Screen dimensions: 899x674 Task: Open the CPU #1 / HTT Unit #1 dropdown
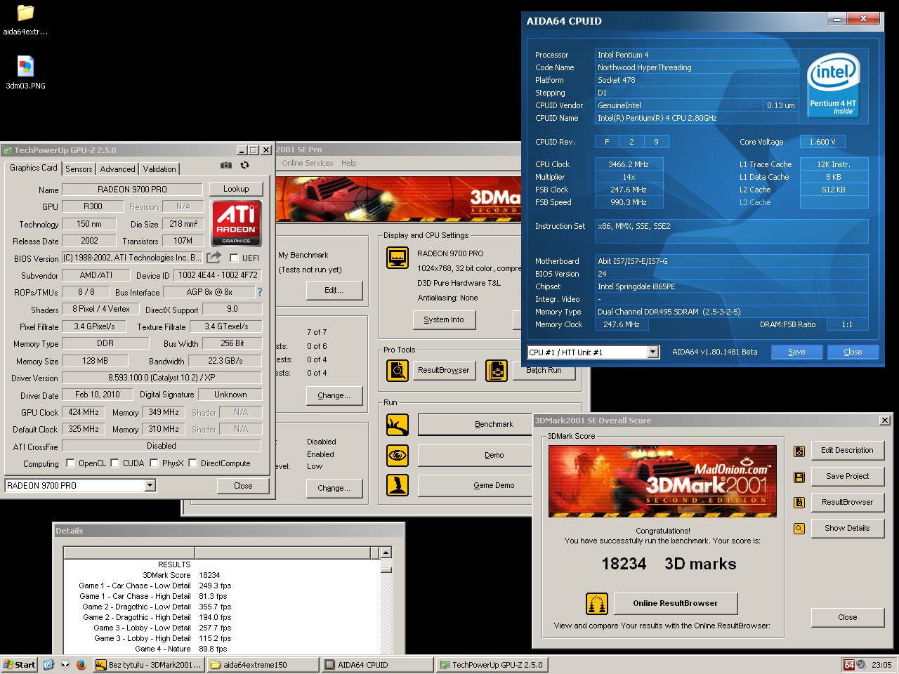[x=652, y=352]
